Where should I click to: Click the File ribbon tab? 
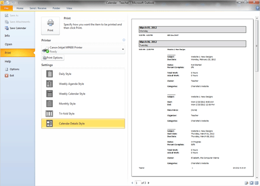pyautogui.click(x=6, y=8)
